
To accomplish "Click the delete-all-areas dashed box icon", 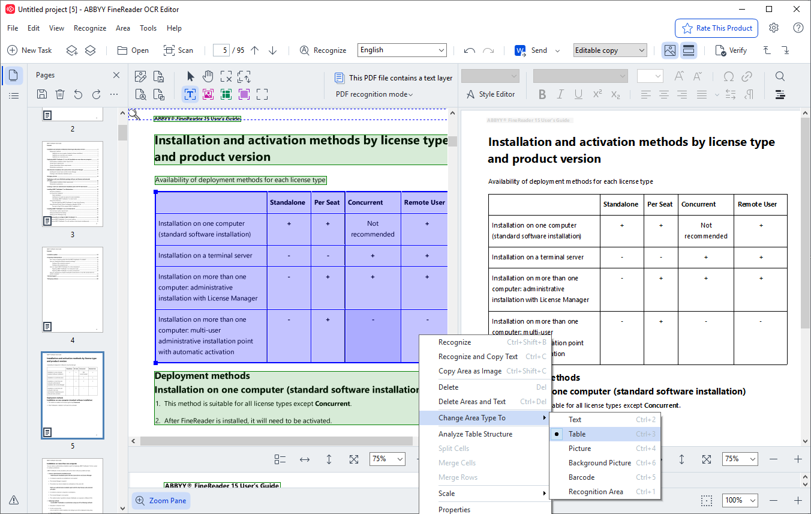I will pos(226,76).
